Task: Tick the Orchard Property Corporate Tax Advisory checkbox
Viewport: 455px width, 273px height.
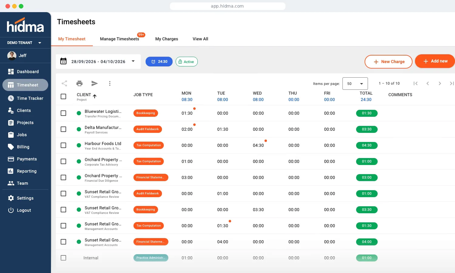Action: (x=63, y=161)
